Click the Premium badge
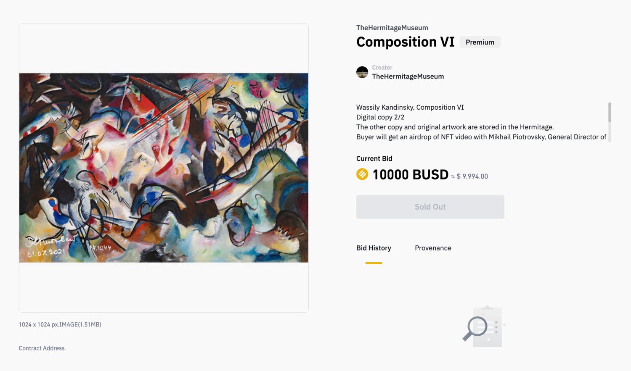This screenshot has width=631, height=371. click(x=480, y=42)
